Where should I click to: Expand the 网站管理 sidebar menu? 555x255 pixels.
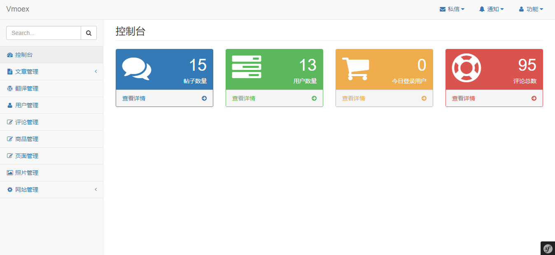51,190
